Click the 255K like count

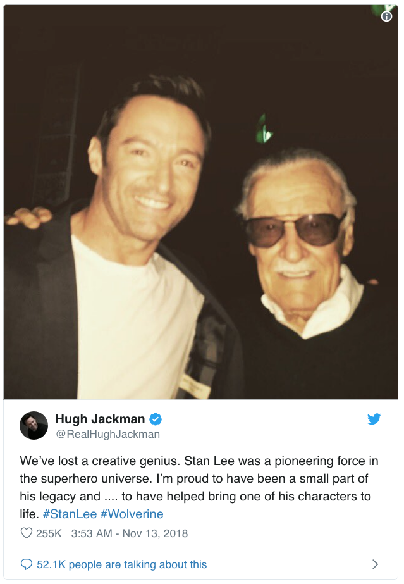(x=49, y=533)
